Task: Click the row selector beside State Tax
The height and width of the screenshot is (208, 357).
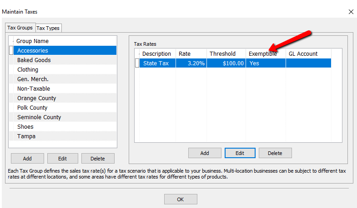Action: 137,63
